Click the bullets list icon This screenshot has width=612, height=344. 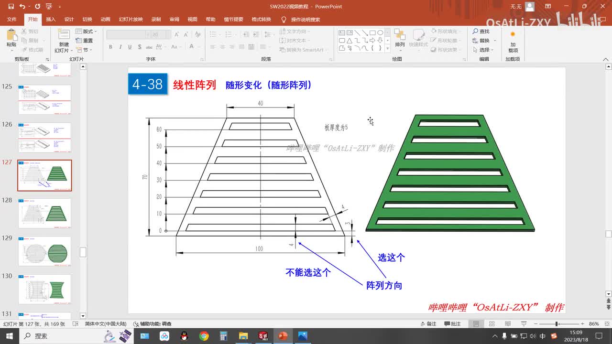pos(213,35)
